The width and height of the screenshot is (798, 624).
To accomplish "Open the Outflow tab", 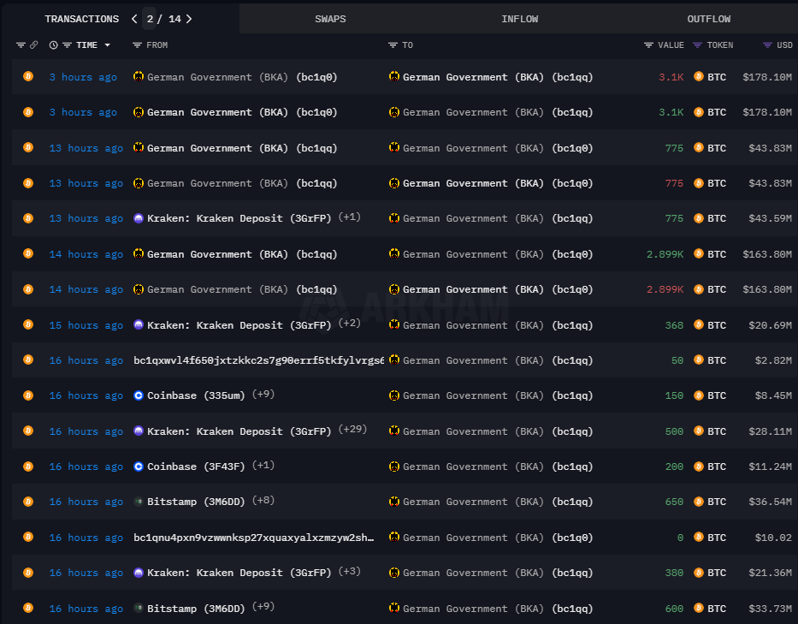I will (x=709, y=19).
